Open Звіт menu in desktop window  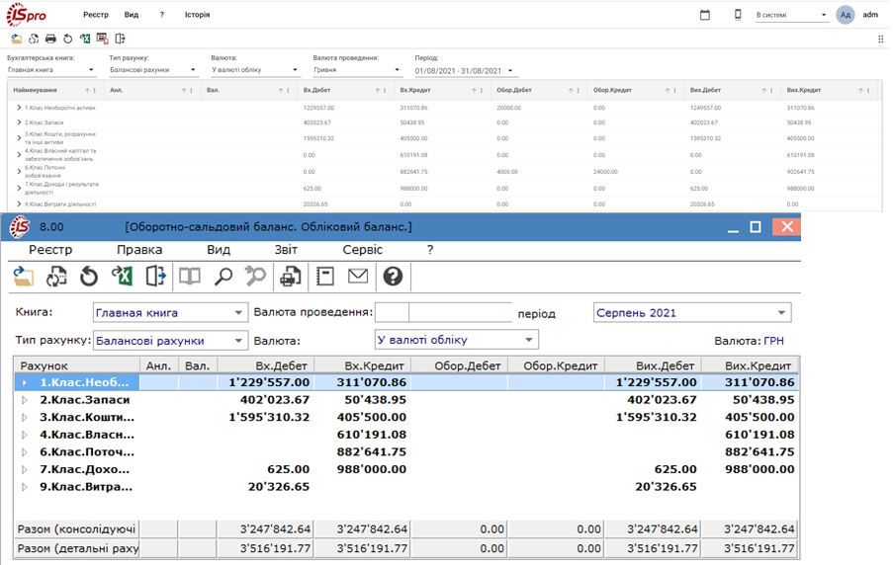pyautogui.click(x=286, y=250)
